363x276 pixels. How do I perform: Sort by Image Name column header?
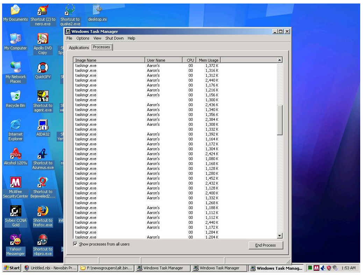pyautogui.click(x=109, y=60)
